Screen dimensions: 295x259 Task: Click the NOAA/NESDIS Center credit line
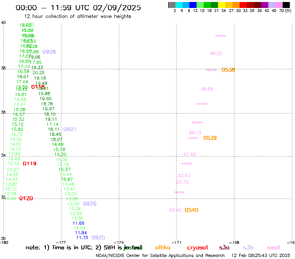click(x=160, y=255)
